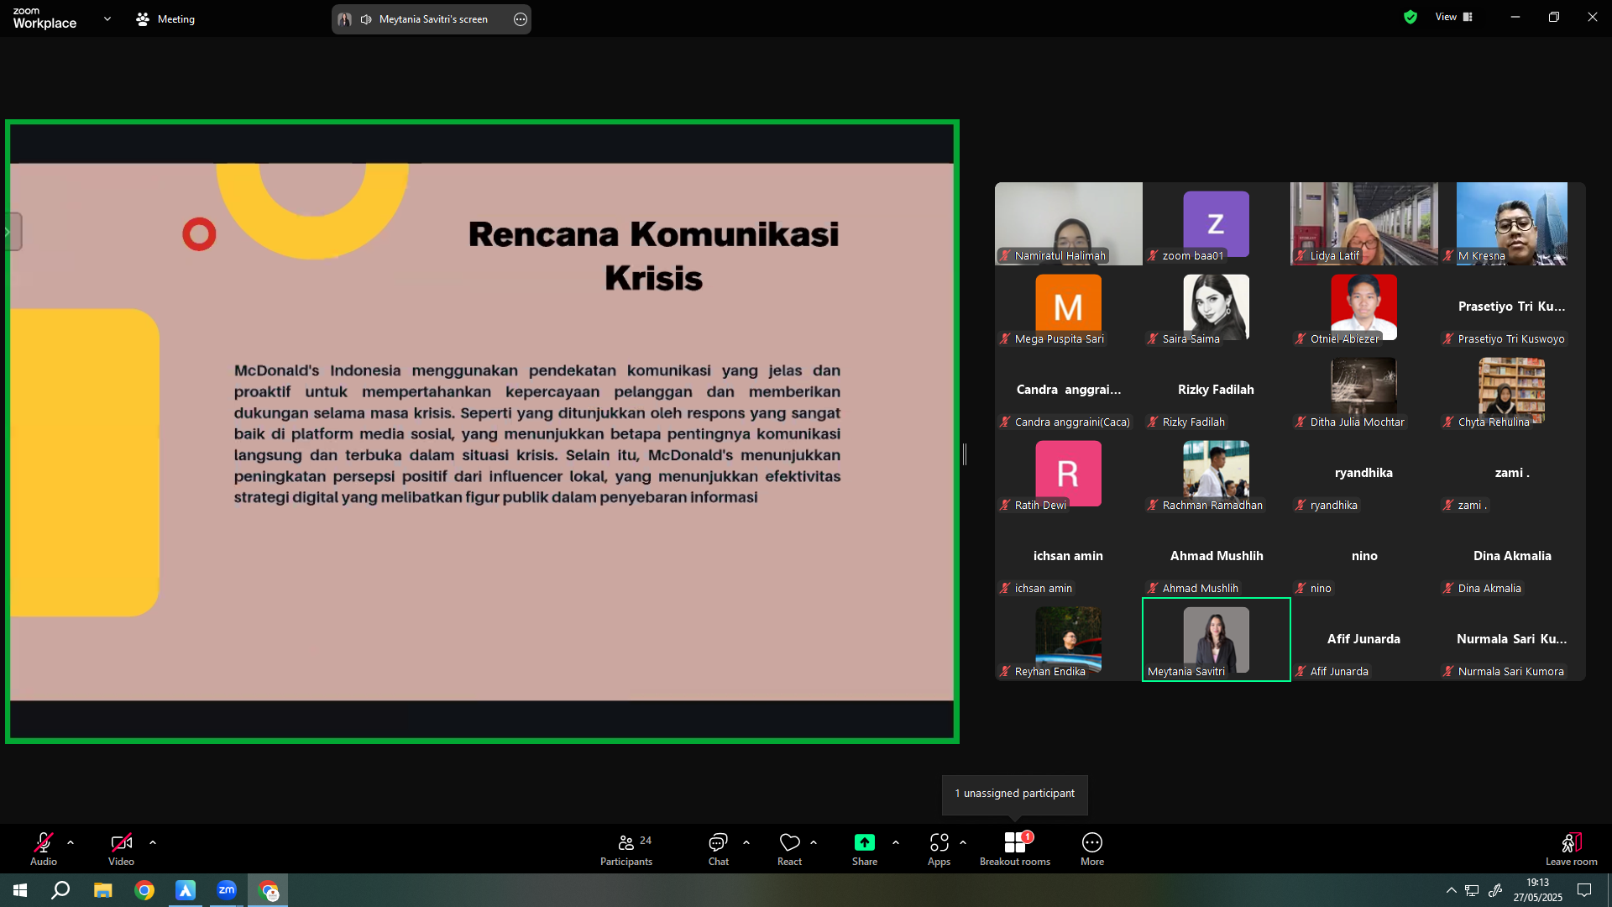Click the Ahmad Mushlih tile

[1217, 556]
